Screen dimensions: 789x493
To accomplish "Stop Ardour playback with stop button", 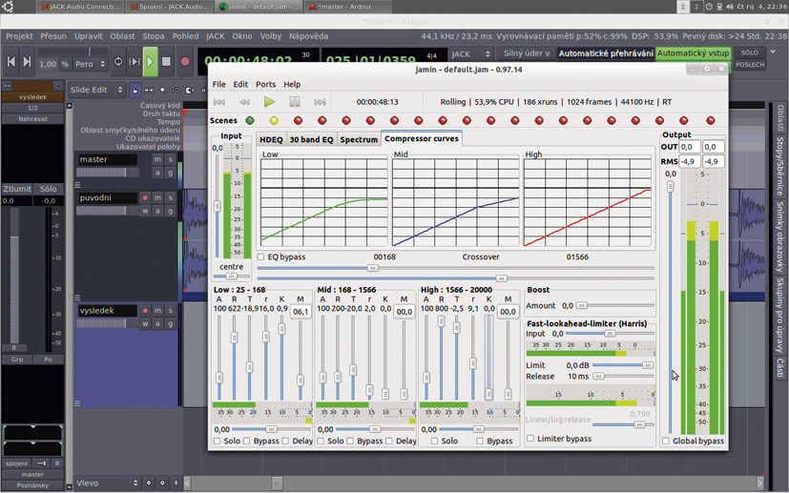I will (x=166, y=62).
